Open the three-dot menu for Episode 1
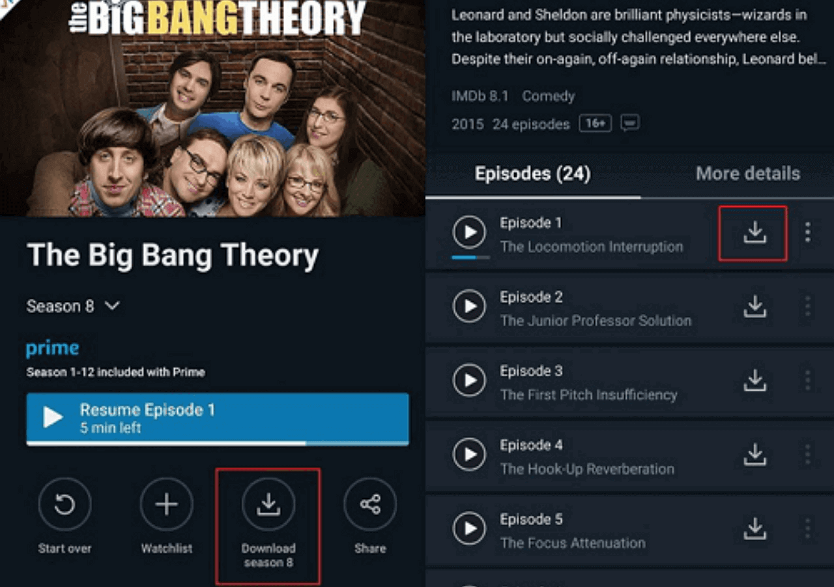 click(807, 233)
